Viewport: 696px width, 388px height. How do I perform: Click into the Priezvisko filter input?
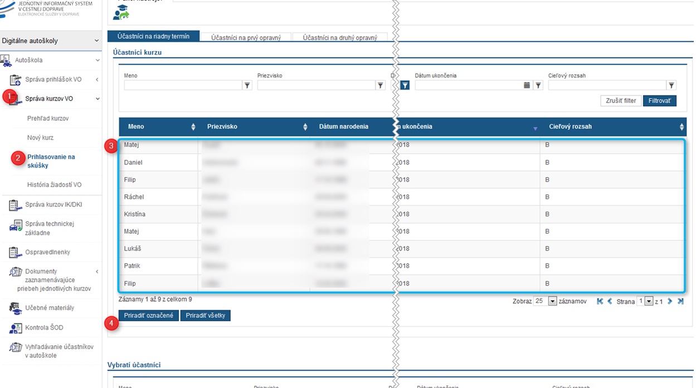[316, 86]
